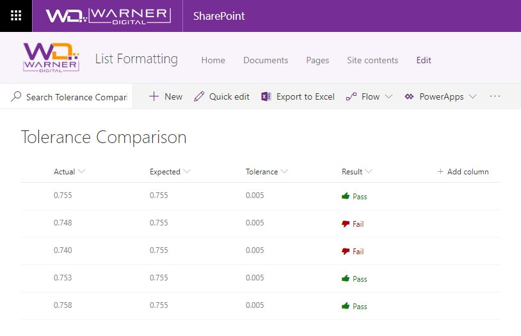Click the Quick edit label
Viewport: 521px width, 336px height.
coord(229,96)
